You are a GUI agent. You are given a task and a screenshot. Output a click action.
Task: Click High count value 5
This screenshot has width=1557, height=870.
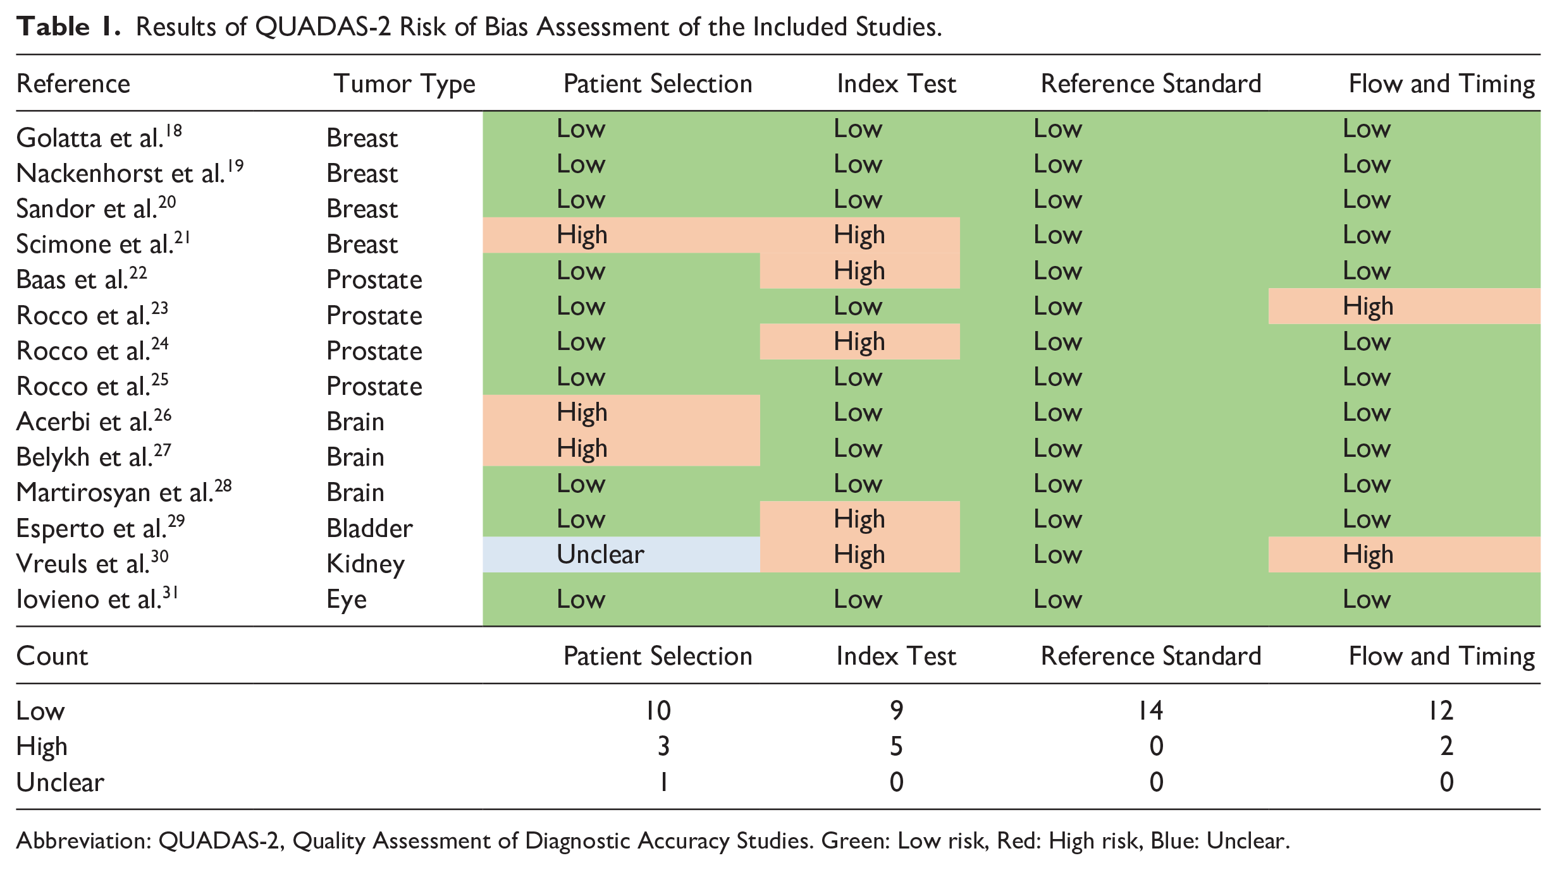click(896, 746)
